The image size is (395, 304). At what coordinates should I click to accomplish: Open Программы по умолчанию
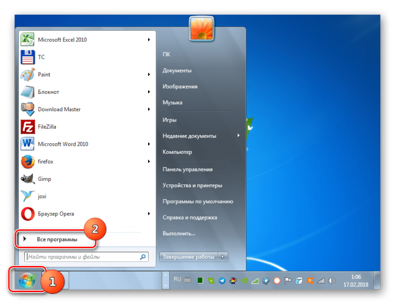coord(198,201)
